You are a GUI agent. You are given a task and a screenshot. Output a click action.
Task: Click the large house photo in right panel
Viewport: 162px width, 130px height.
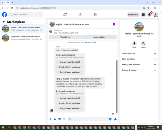(x=139, y=27)
